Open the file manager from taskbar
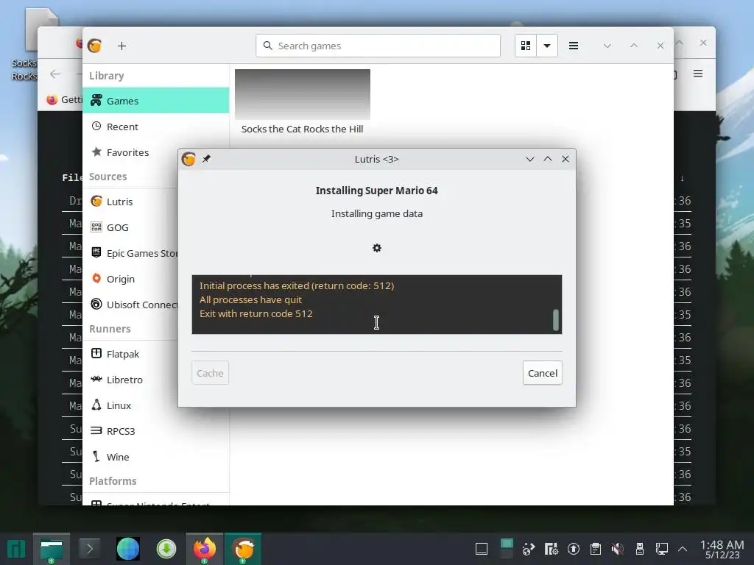754x565 pixels. tap(52, 549)
